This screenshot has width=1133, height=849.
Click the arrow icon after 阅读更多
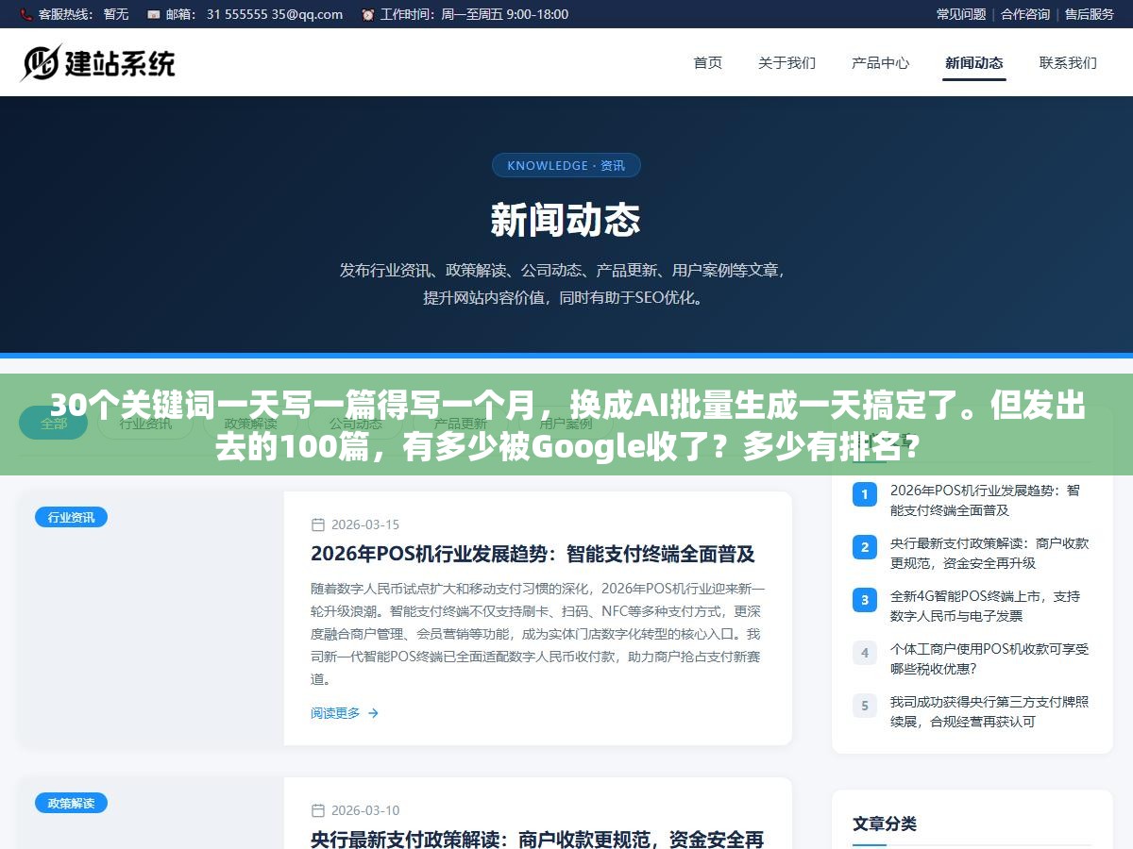tap(373, 713)
